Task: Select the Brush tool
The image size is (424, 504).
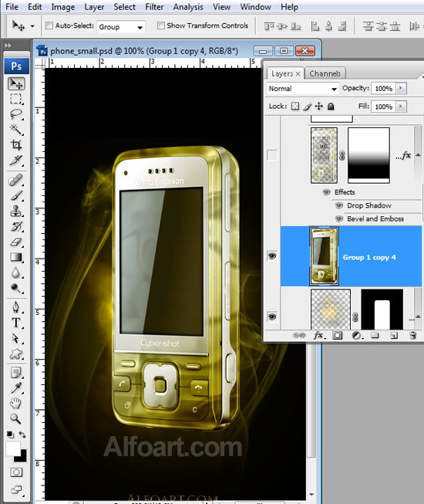Action: click(x=15, y=195)
